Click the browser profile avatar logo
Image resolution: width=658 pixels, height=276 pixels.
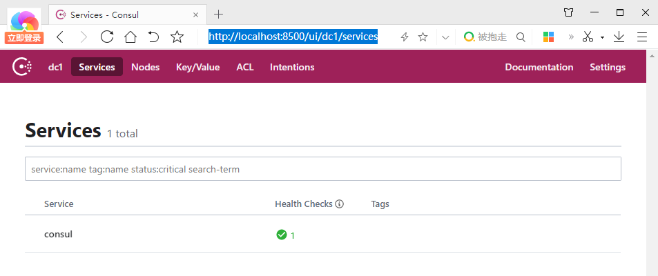(24, 21)
